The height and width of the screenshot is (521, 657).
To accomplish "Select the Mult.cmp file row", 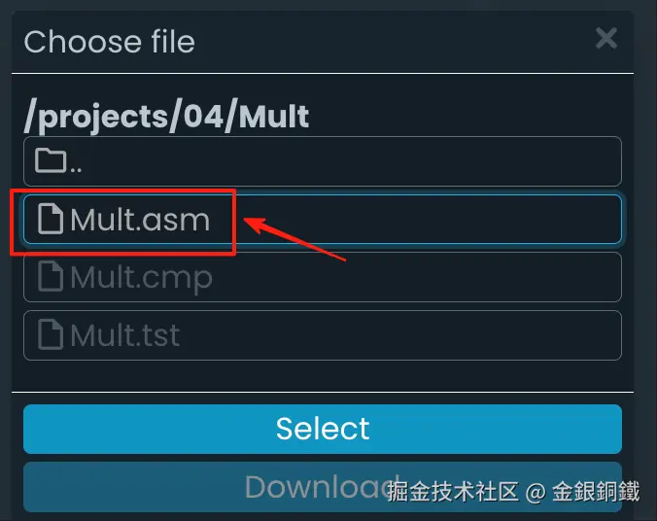I will pyautogui.click(x=323, y=277).
